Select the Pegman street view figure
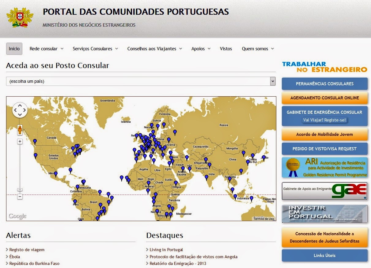This screenshot has width=371, height=268. coord(20,130)
